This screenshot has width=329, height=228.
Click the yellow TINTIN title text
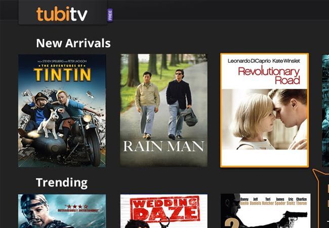pos(62,74)
